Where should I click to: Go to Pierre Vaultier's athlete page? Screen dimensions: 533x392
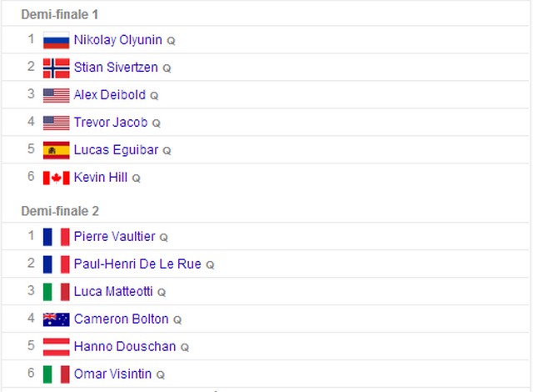[x=115, y=237]
